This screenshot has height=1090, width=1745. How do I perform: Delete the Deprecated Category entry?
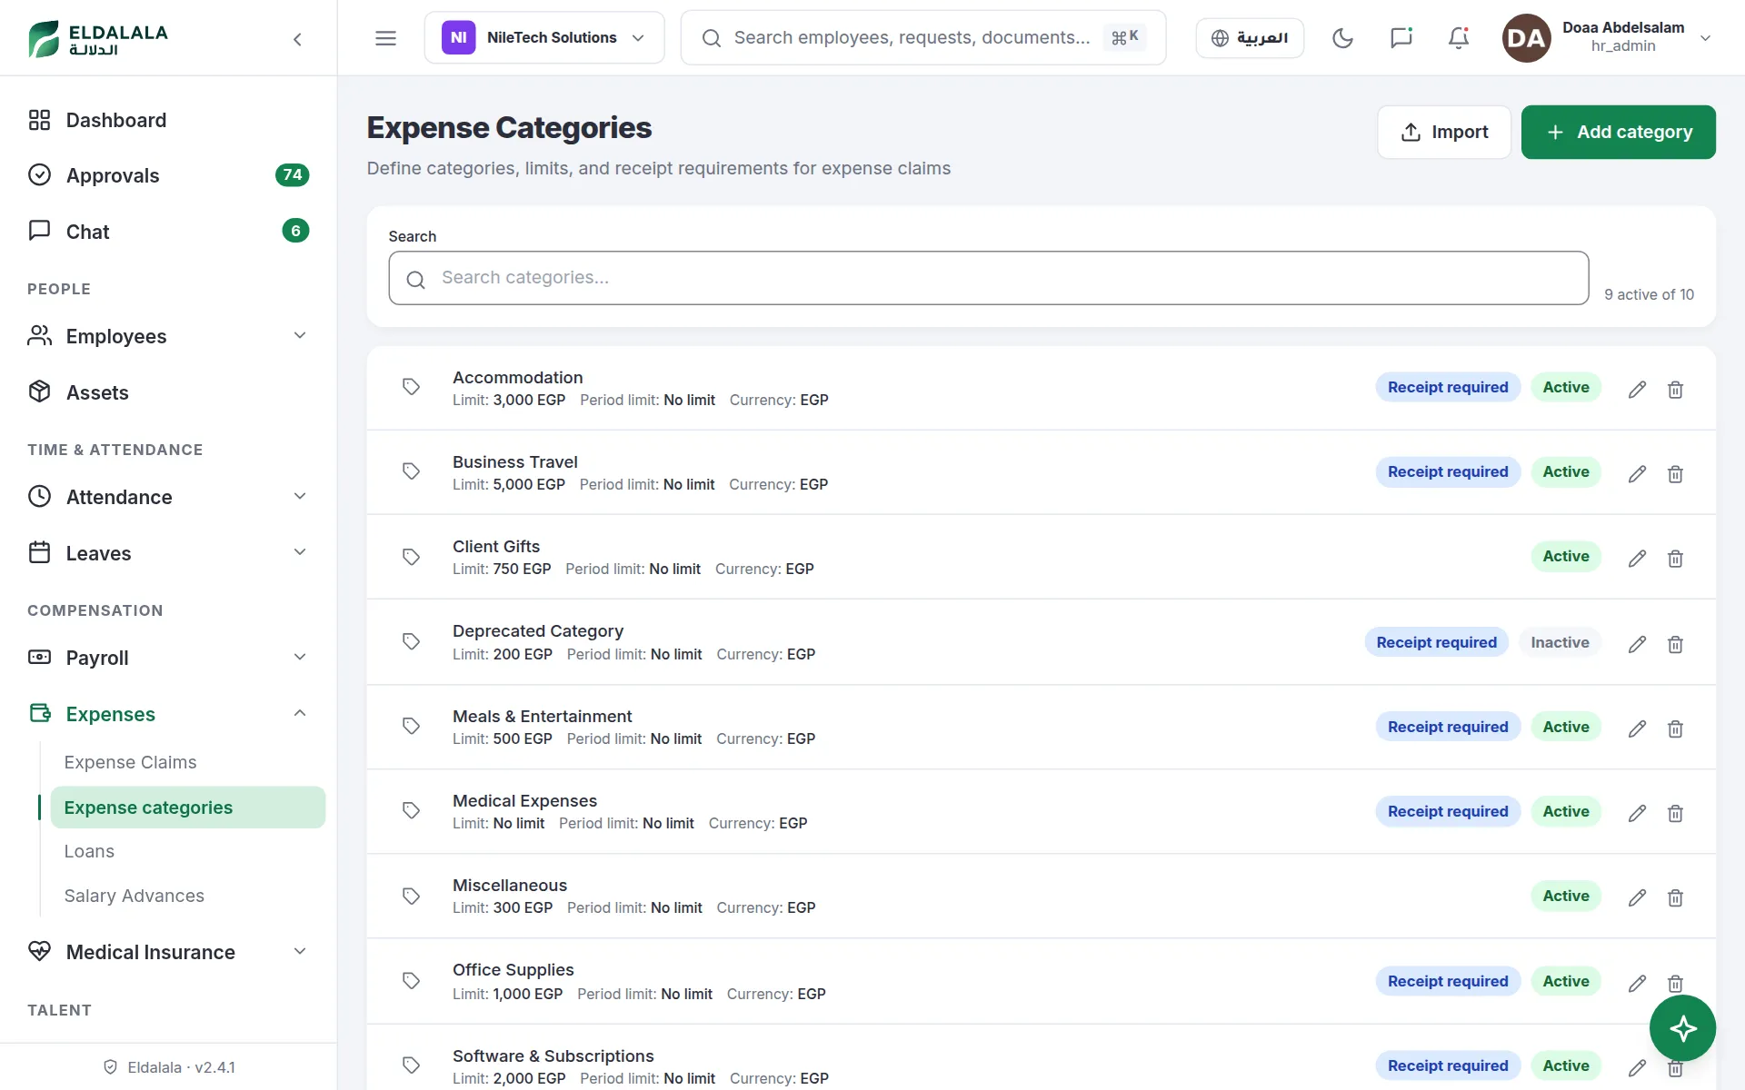(x=1675, y=644)
